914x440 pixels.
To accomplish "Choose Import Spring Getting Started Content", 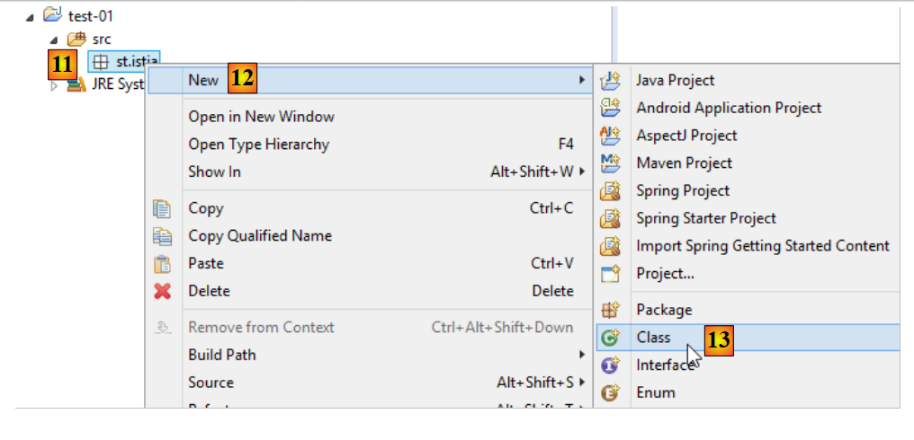I will (x=762, y=246).
